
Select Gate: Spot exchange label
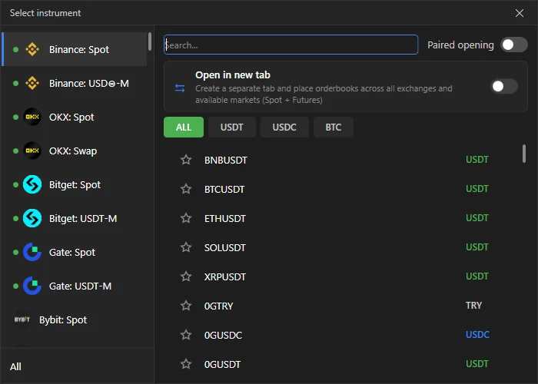72,253
